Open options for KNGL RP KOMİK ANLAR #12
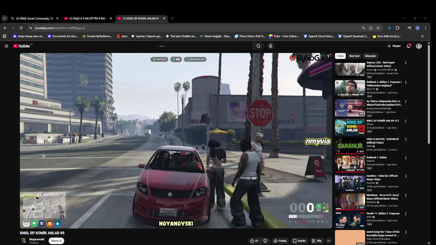The width and height of the screenshot is (436, 245). pos(406,121)
